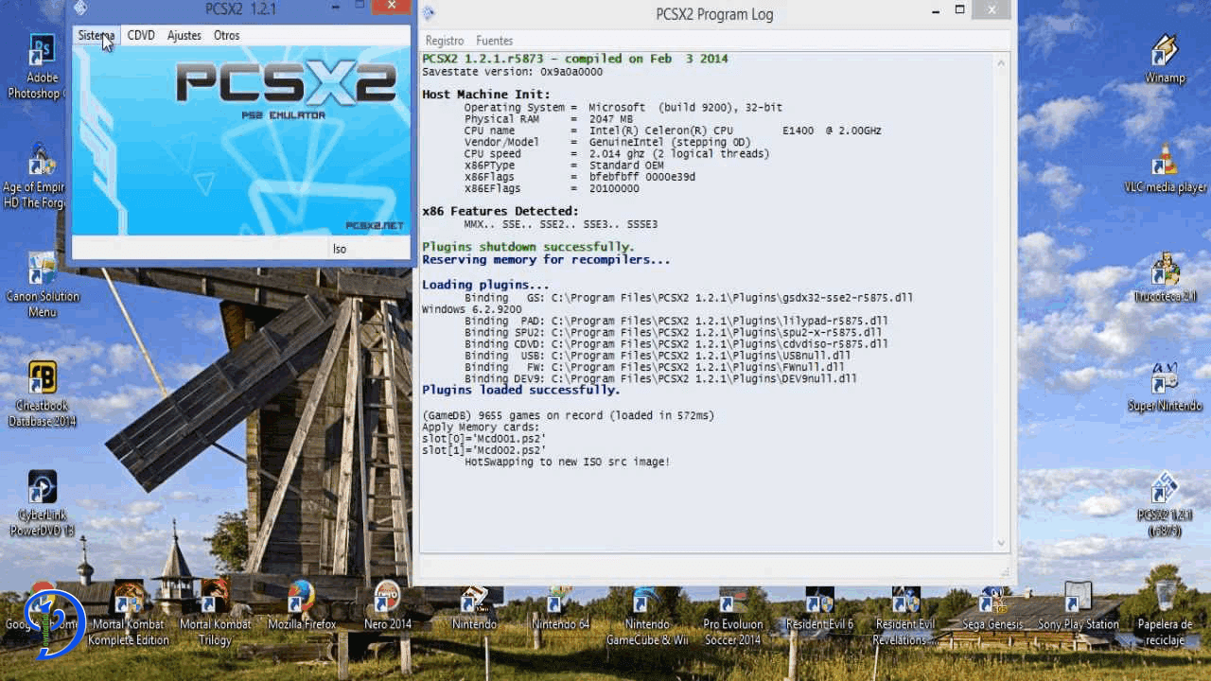Click the "Iso" status bar entry
1211x681 pixels.
(340, 249)
